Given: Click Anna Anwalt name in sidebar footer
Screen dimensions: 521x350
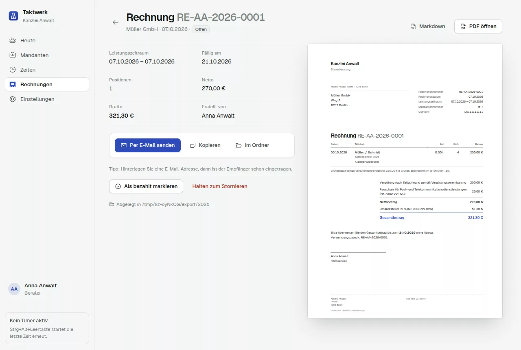Looking at the screenshot, I should [41, 286].
